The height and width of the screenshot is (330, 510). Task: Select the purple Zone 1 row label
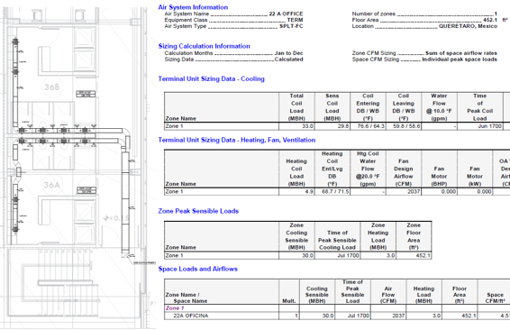pyautogui.click(x=175, y=307)
